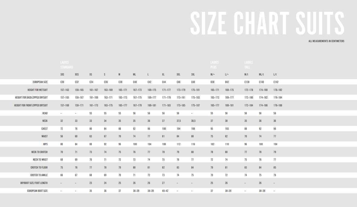Click the M/+ size column header
357x207 pixels.
click(213, 75)
